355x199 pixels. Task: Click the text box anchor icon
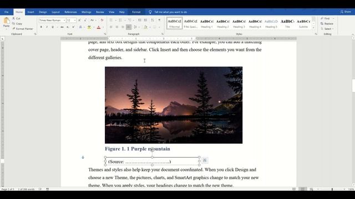(x=83, y=157)
